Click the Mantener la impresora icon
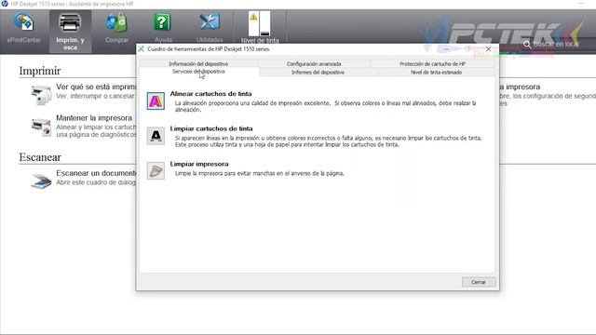Screen dimensions: 596x335 tap(41, 127)
